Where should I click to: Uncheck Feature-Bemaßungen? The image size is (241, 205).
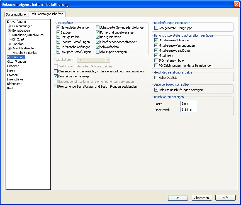58,42
